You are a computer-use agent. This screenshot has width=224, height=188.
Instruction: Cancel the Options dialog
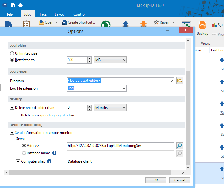tap(179, 180)
